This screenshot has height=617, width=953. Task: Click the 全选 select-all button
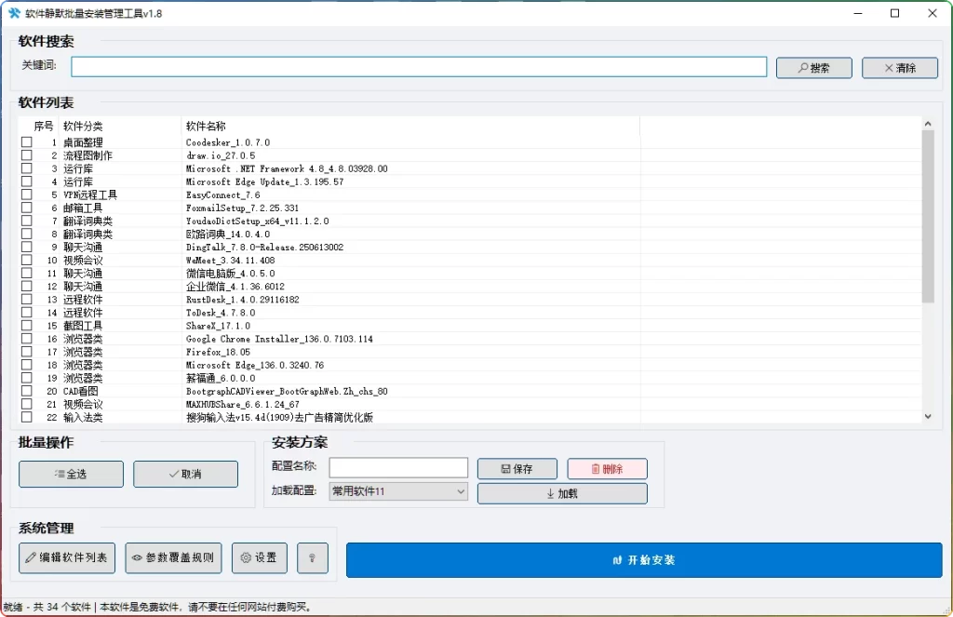tap(71, 474)
